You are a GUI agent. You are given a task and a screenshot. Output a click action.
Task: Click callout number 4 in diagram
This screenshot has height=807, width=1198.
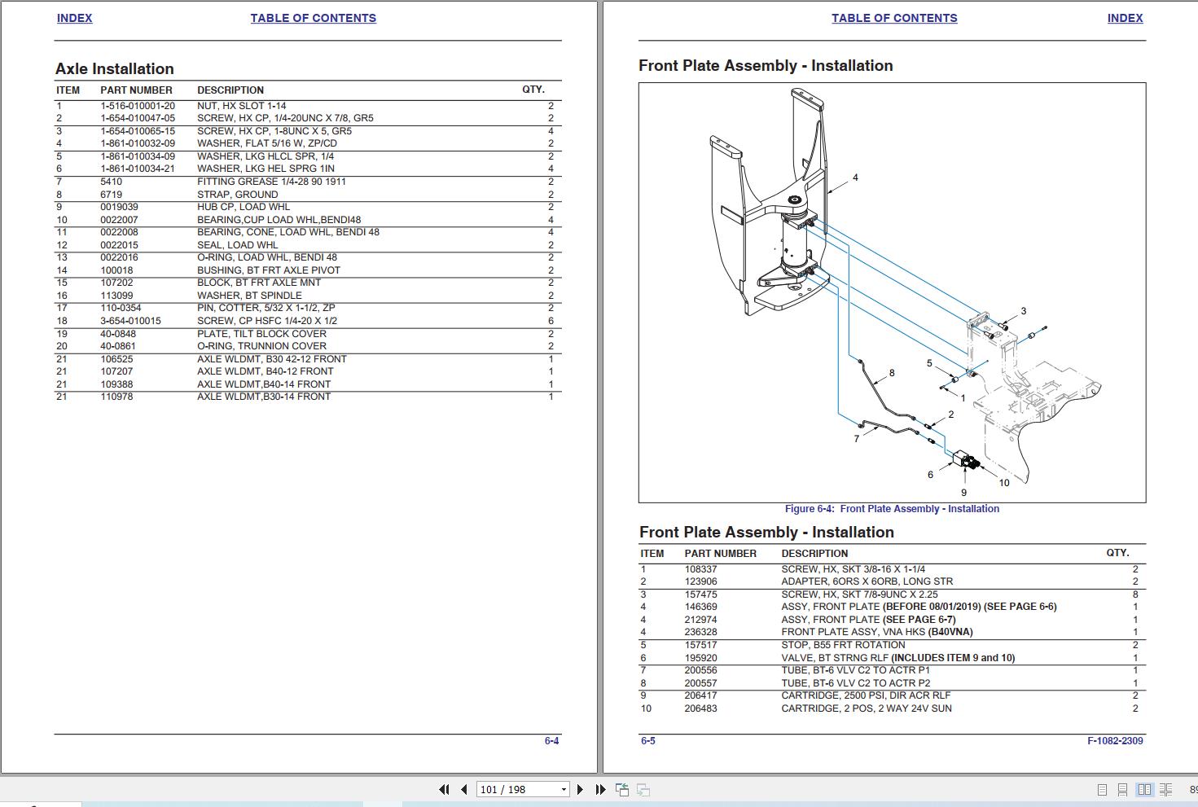pyautogui.click(x=855, y=178)
